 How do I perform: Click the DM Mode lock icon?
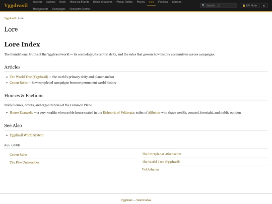pyautogui.click(x=244, y=6)
